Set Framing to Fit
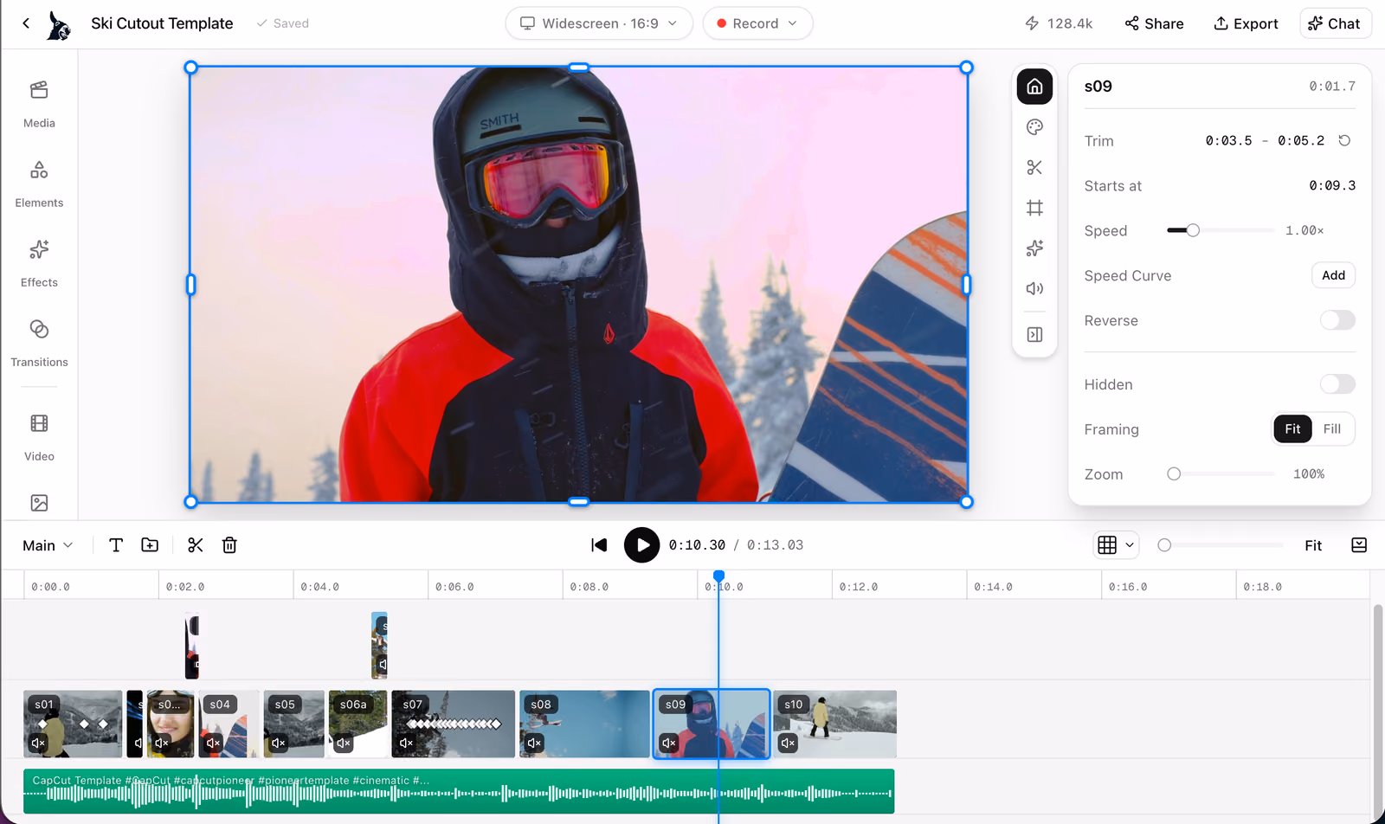Image resolution: width=1385 pixels, height=824 pixels. pyautogui.click(x=1292, y=429)
